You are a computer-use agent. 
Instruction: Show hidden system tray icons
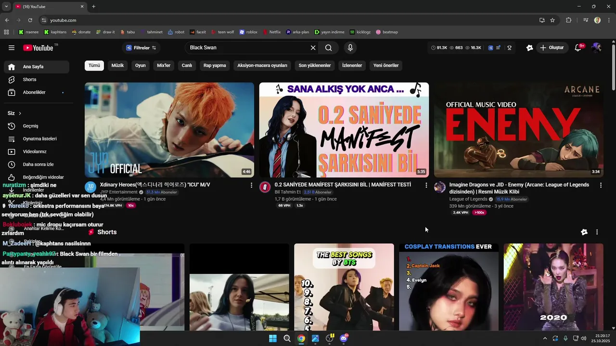click(545, 338)
